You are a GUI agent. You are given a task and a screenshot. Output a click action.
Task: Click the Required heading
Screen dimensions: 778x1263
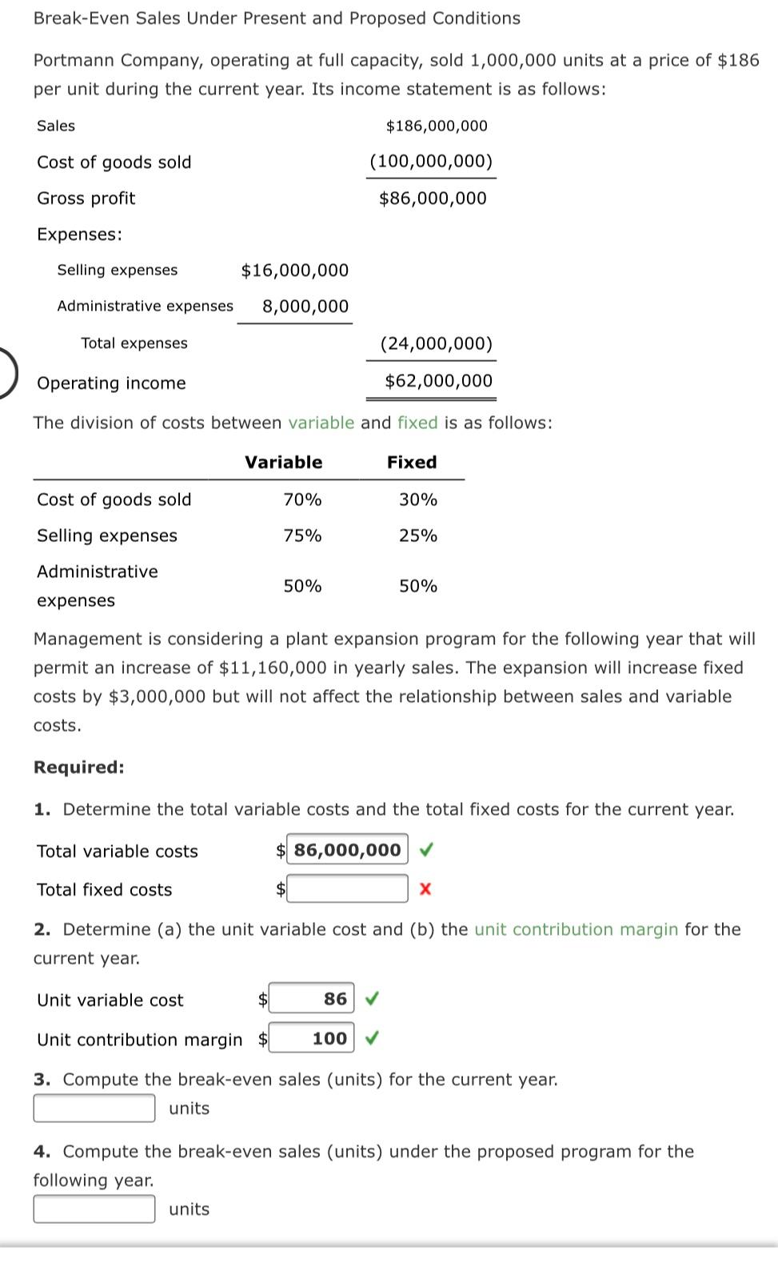point(81,766)
